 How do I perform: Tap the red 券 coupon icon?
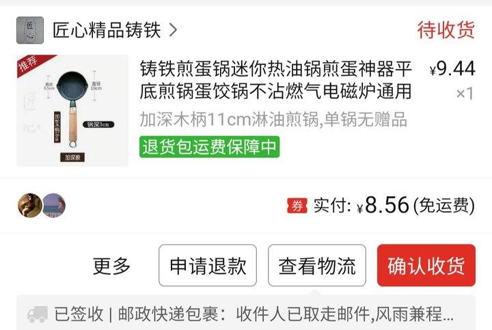coord(297,206)
